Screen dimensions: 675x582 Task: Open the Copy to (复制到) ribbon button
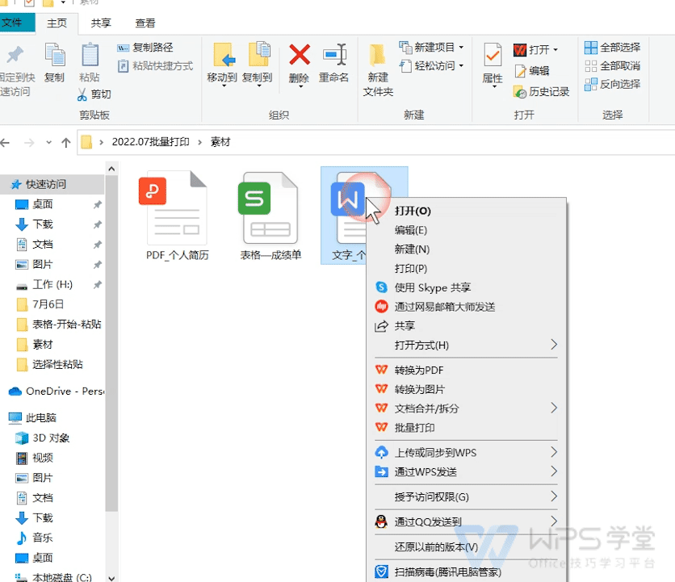pyautogui.click(x=258, y=64)
